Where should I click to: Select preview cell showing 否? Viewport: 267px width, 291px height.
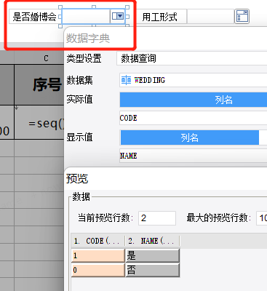pos(152,270)
